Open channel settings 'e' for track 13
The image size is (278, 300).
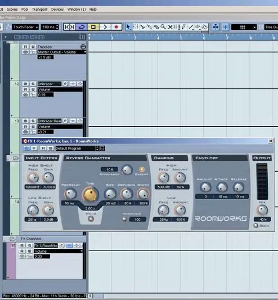click(65, 121)
